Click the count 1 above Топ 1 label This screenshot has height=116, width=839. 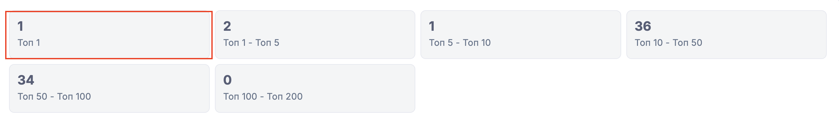[20, 26]
